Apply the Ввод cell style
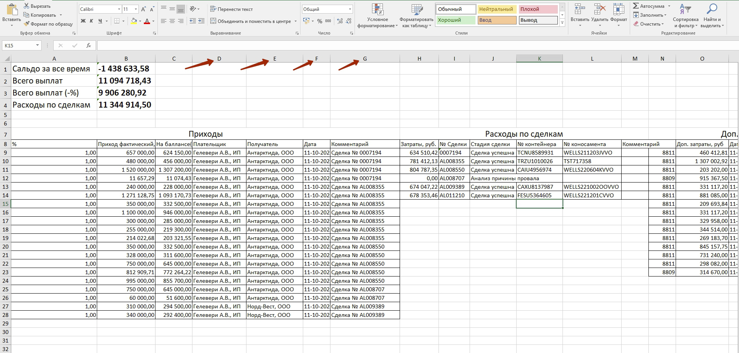This screenshot has height=353, width=739. point(496,20)
